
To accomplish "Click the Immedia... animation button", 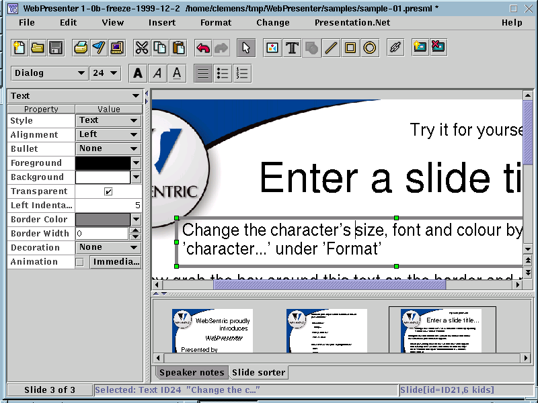I will pos(116,262).
